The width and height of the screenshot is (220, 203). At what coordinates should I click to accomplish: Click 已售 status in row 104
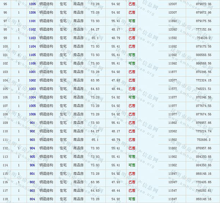pyautogui.click(x=132, y=80)
